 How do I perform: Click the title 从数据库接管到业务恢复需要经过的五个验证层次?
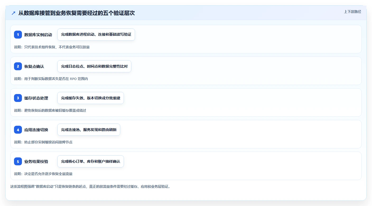coord(77,13)
